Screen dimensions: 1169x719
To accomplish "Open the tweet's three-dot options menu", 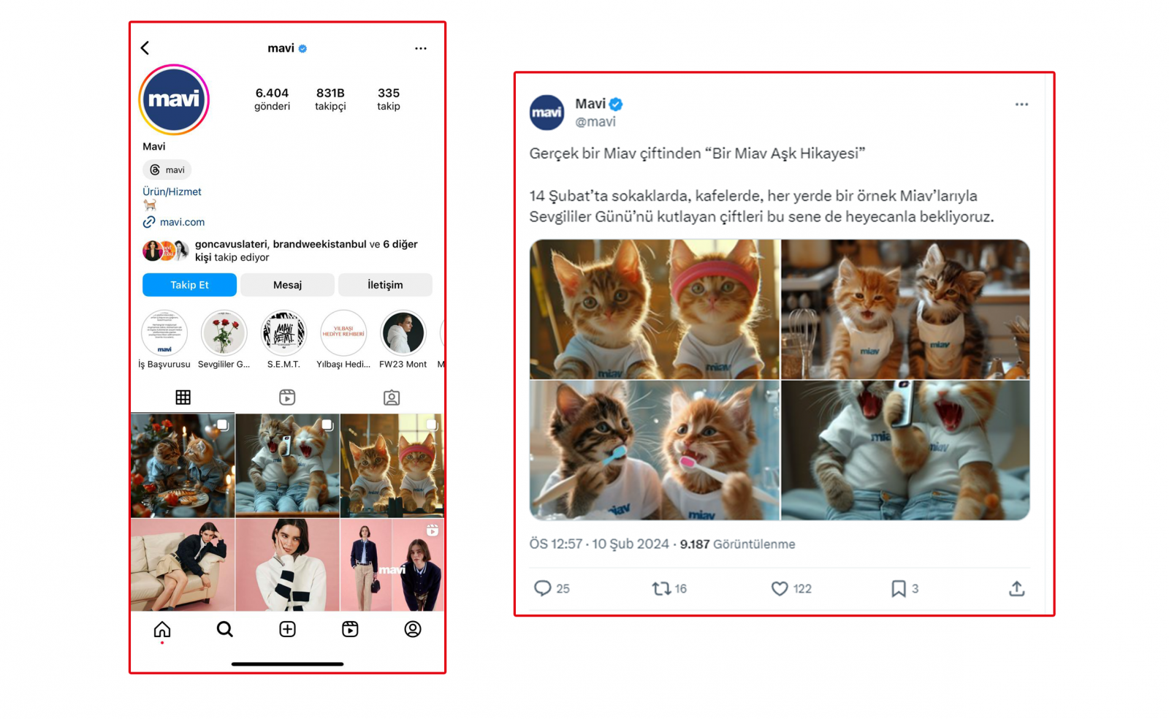I will point(1021,104).
